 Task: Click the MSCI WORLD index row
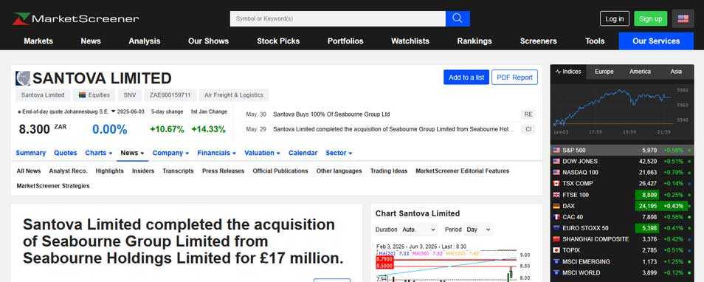click(622, 272)
